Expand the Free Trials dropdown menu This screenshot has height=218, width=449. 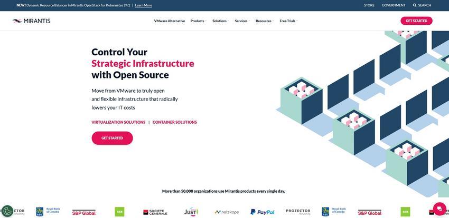click(288, 21)
